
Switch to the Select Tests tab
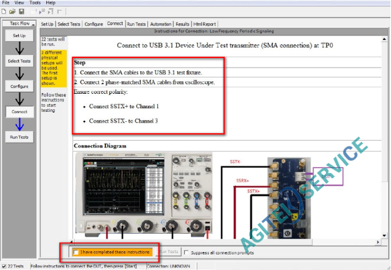[x=69, y=24]
